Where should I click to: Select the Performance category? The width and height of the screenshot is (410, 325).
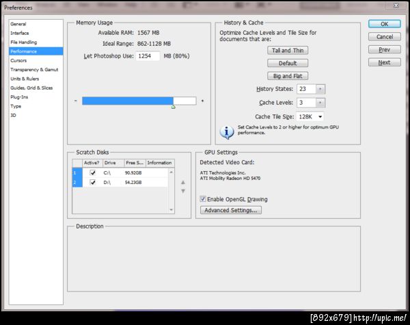(36, 51)
